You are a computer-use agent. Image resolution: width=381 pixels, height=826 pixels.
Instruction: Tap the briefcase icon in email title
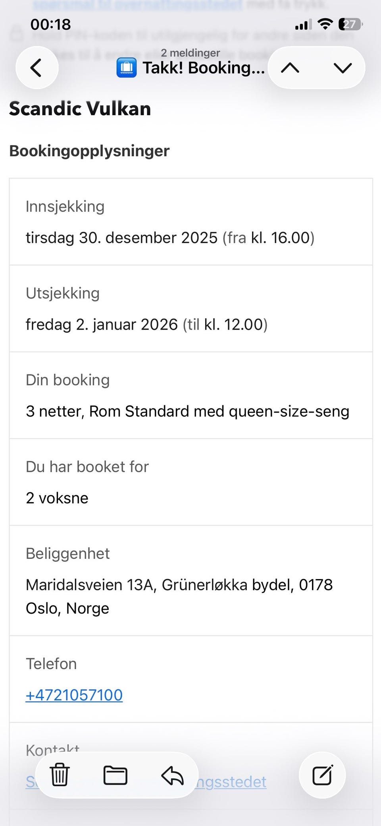click(127, 68)
